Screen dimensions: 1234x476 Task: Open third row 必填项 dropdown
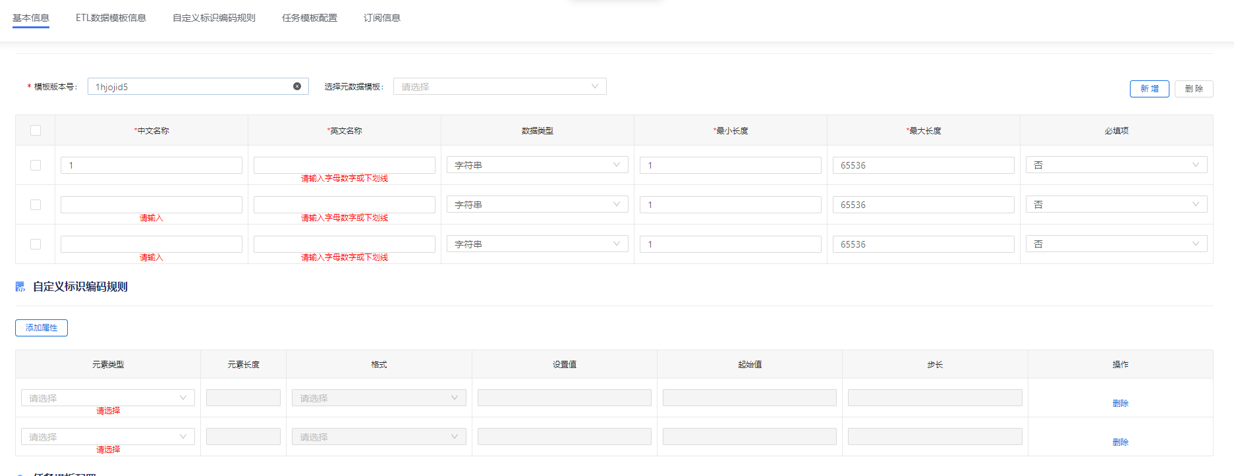pyautogui.click(x=1117, y=244)
